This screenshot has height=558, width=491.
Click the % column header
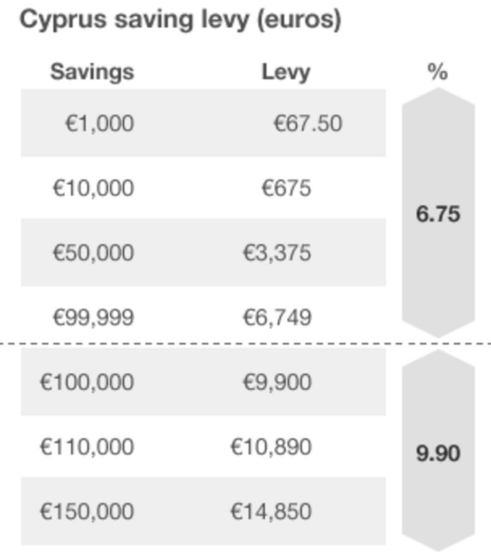point(438,73)
